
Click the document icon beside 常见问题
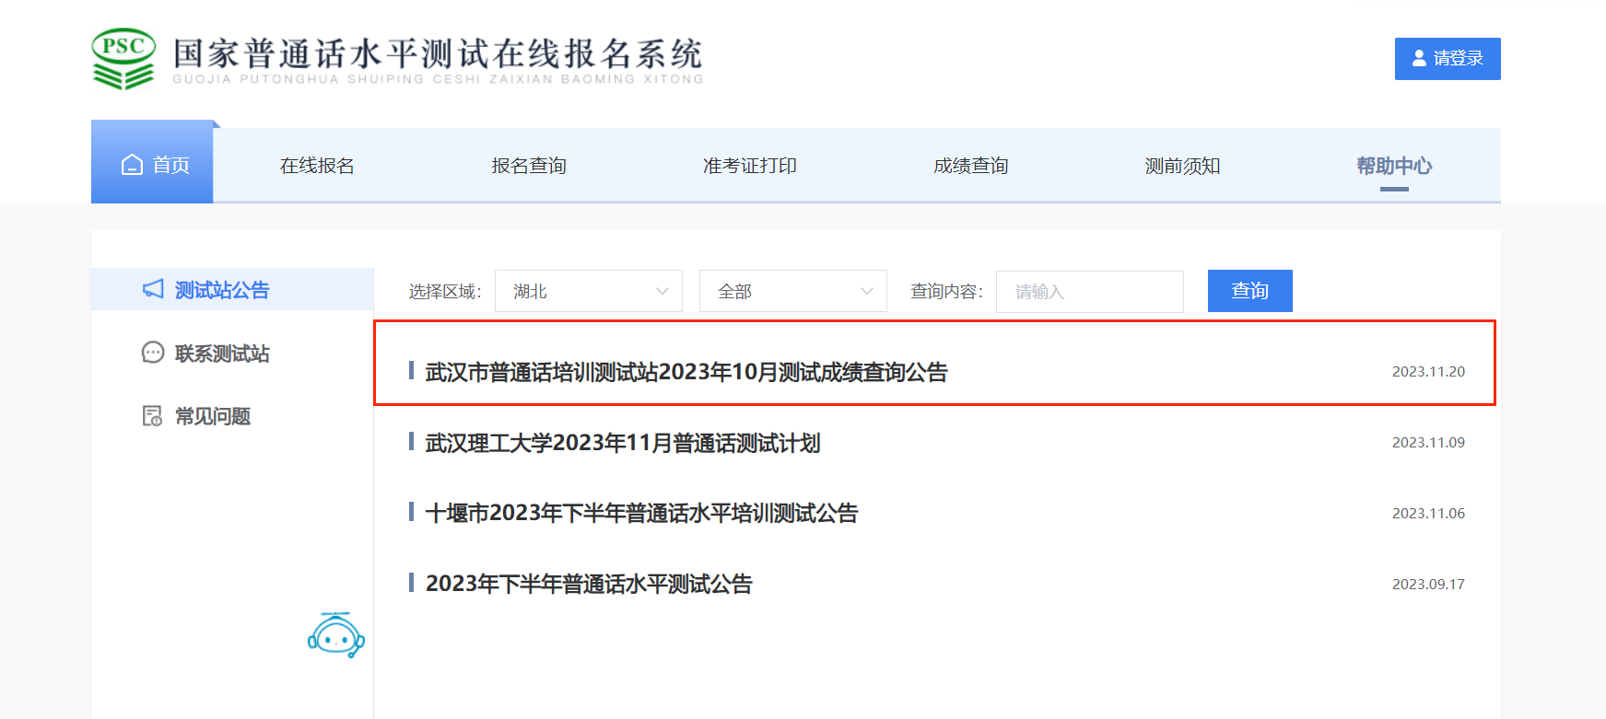[x=153, y=416]
